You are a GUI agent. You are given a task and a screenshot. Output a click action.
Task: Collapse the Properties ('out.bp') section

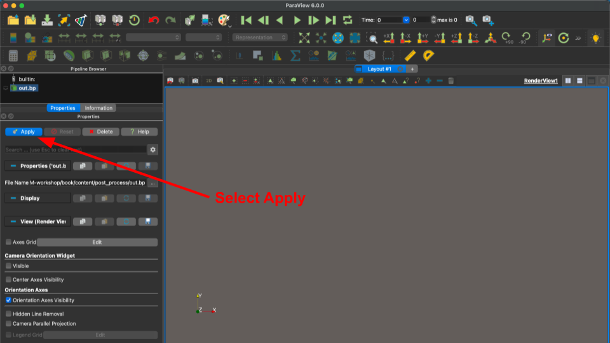point(13,166)
